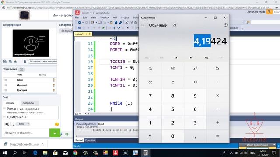Open the editor zoom 171 % dropdown
Viewport: 280px width, 157px height.
point(85,113)
